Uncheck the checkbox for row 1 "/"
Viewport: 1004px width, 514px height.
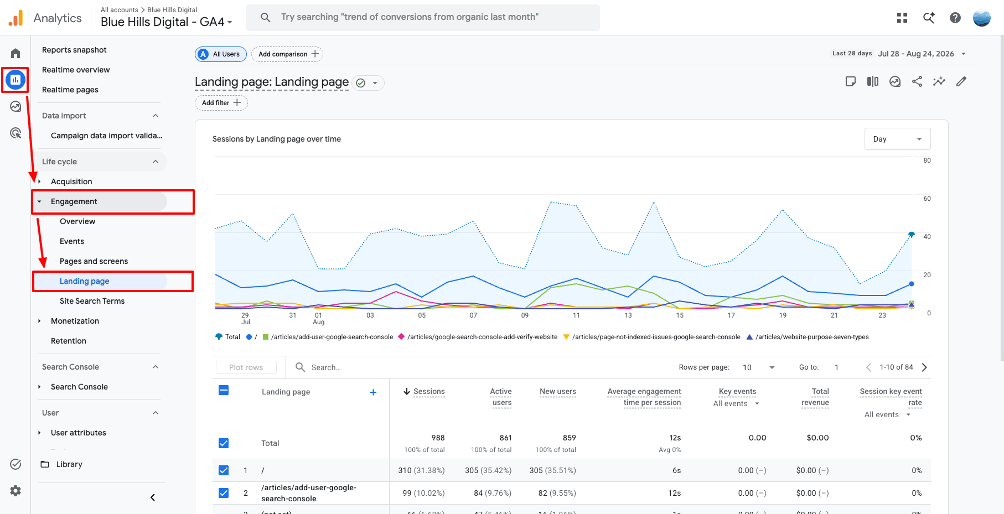[224, 470]
